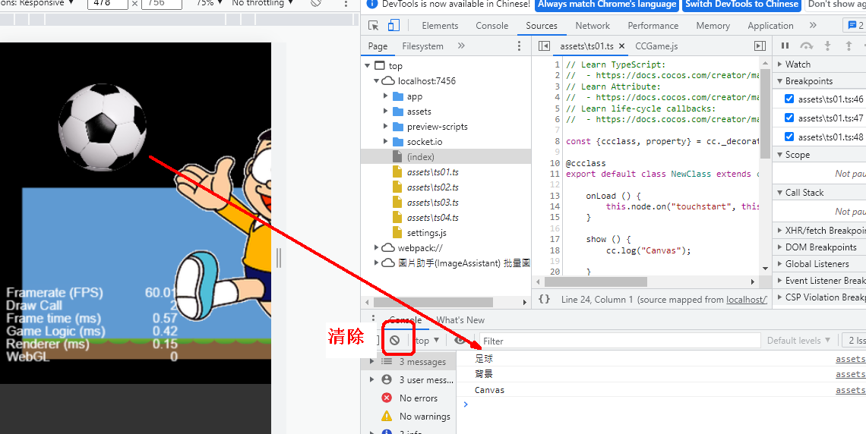Expand the preview-scripts folder
866x434 pixels.
(385, 126)
